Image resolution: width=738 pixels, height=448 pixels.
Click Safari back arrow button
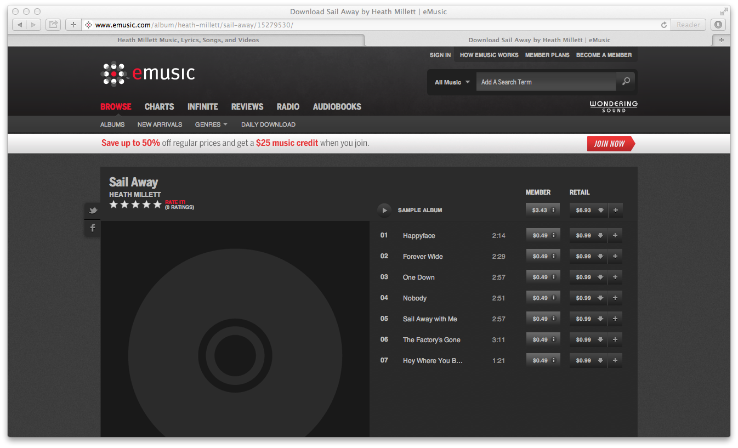pyautogui.click(x=19, y=25)
